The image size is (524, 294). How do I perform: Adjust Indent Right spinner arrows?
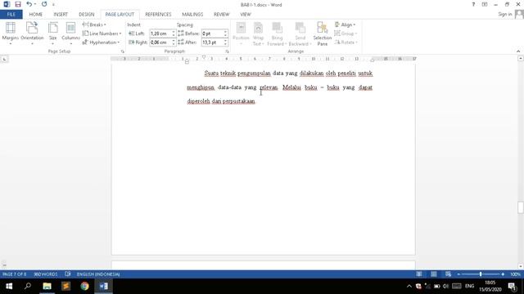point(174,42)
